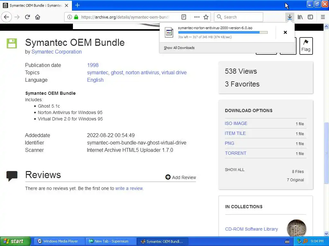Click in the browser Search field
This screenshot has height=246, width=329.
(x=238, y=17)
